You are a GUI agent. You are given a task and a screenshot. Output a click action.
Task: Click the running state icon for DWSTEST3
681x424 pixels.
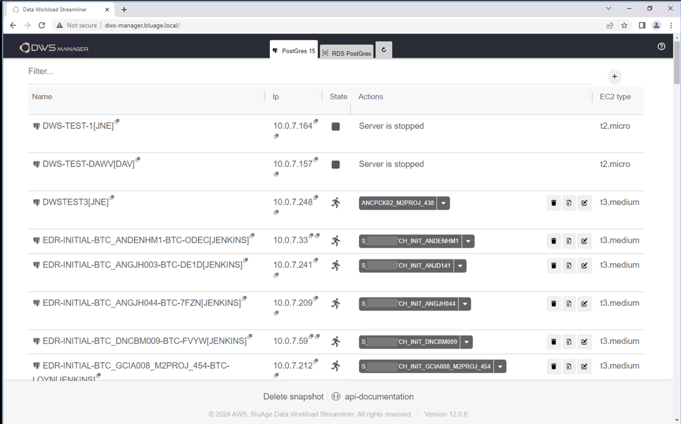click(336, 202)
